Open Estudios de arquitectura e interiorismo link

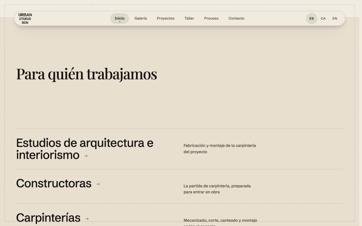pyautogui.click(x=85, y=149)
